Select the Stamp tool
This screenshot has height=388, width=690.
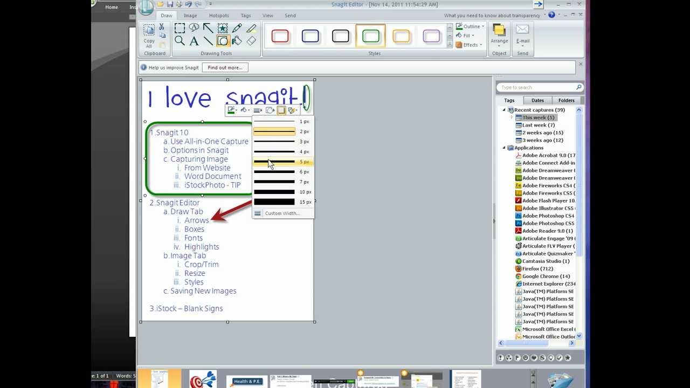click(223, 29)
